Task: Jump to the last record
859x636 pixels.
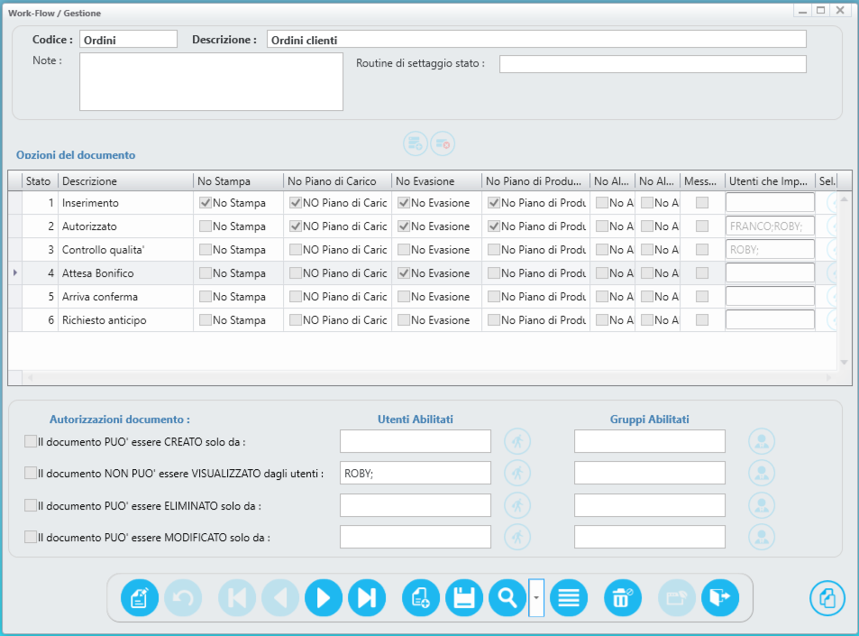Action: pyautogui.click(x=367, y=597)
